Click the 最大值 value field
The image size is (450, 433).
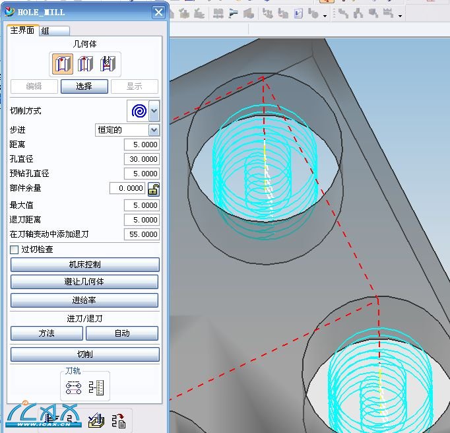point(141,205)
